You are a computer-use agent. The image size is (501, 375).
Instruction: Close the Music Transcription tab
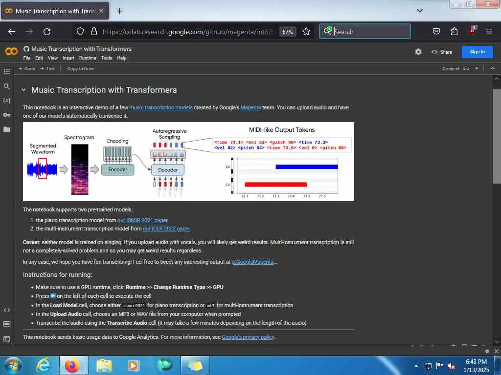tap(101, 11)
